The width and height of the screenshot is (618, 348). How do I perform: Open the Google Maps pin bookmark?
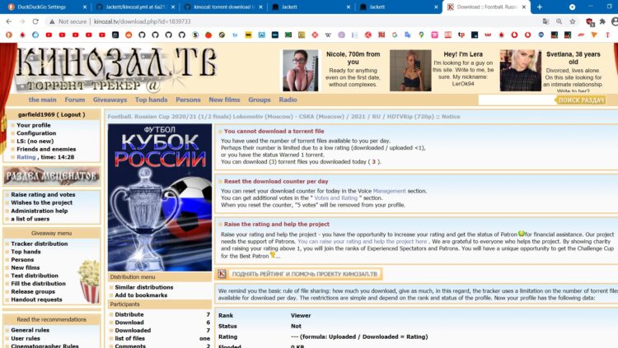point(421,35)
